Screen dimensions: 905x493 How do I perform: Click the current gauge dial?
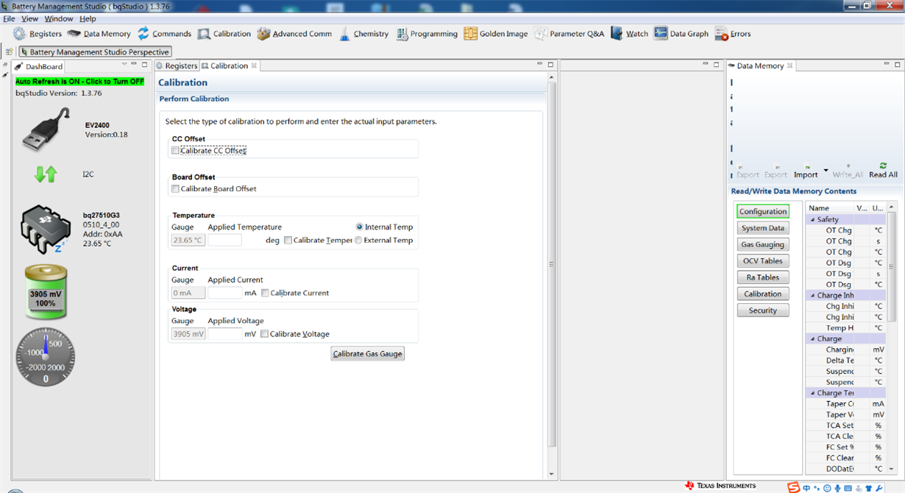tap(46, 358)
